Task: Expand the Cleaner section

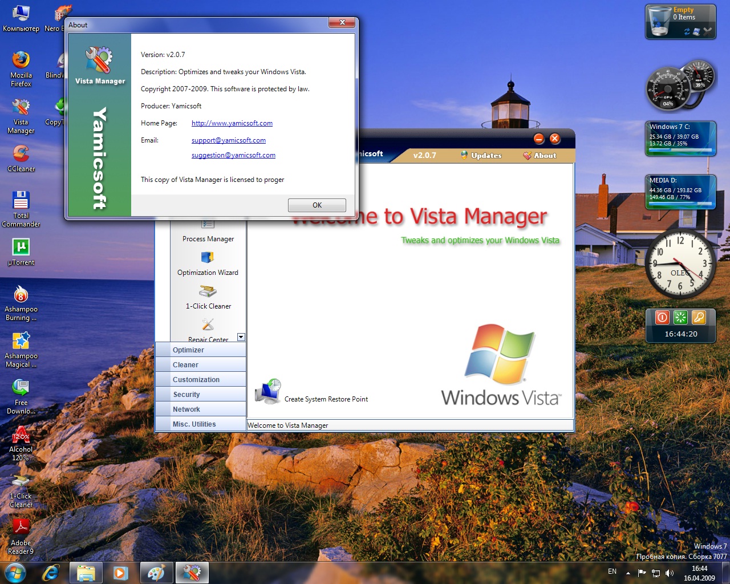Action: (201, 365)
